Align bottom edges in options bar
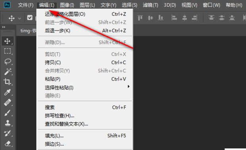Image resolution: width=246 pixels, height=150 pixels. 161,18
